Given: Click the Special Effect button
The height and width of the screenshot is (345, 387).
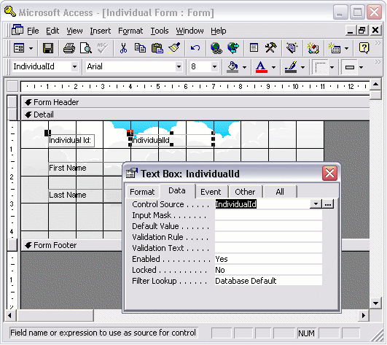Looking at the screenshot, I should pos(350,67).
